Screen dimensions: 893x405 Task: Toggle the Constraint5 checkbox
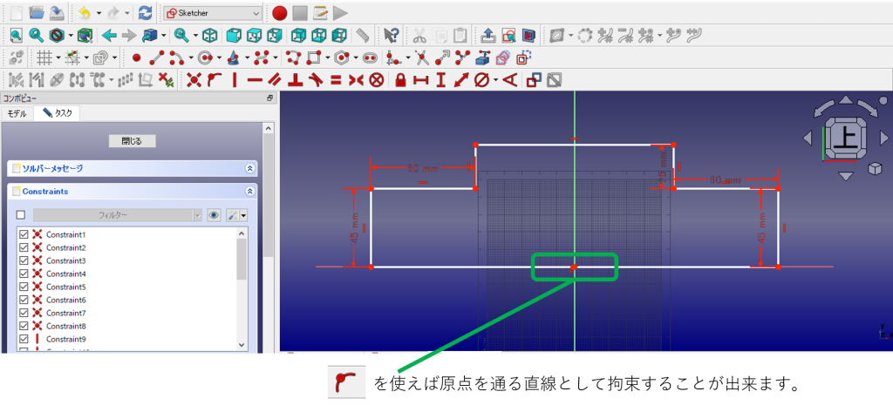pyautogui.click(x=24, y=287)
